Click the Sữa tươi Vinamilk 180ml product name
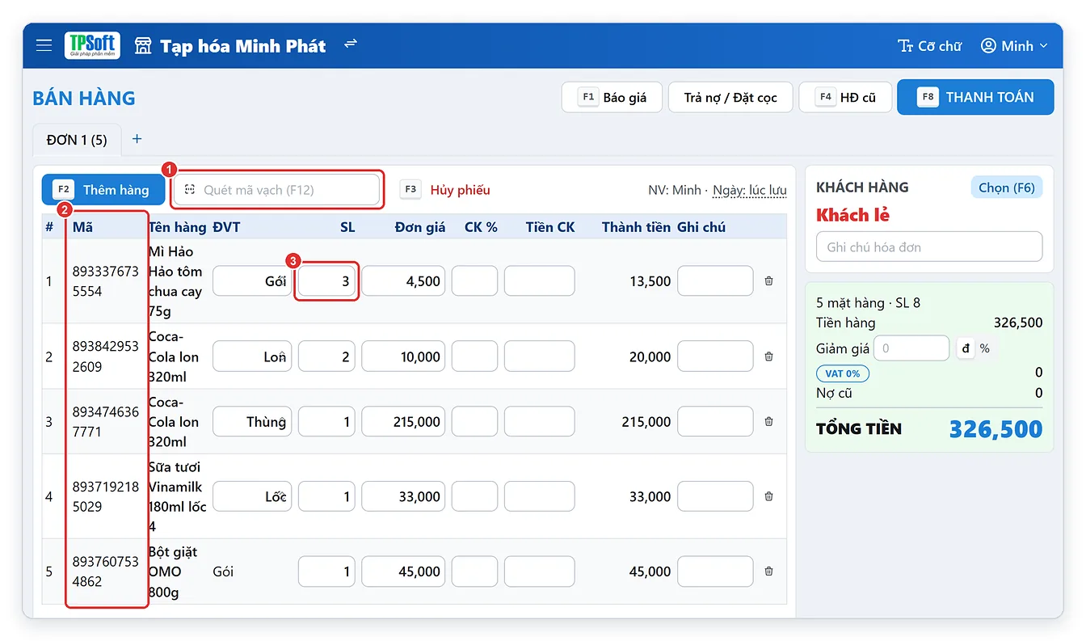This screenshot has width=1086, height=641. tap(178, 496)
